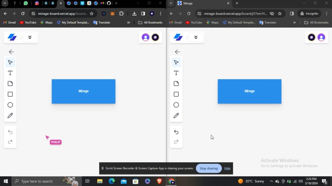Image resolution: width=332 pixels, height=186 pixels.
Task: Click redo arrow in Incognito window board
Action: [176, 142]
